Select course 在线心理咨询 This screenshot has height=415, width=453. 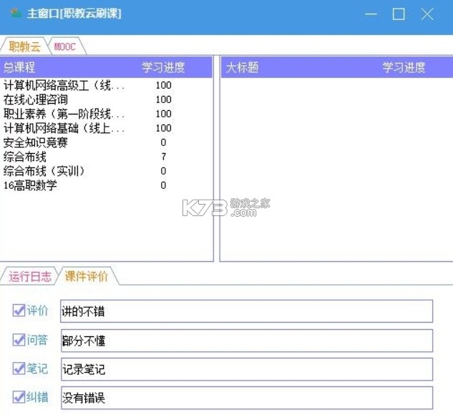36,99
